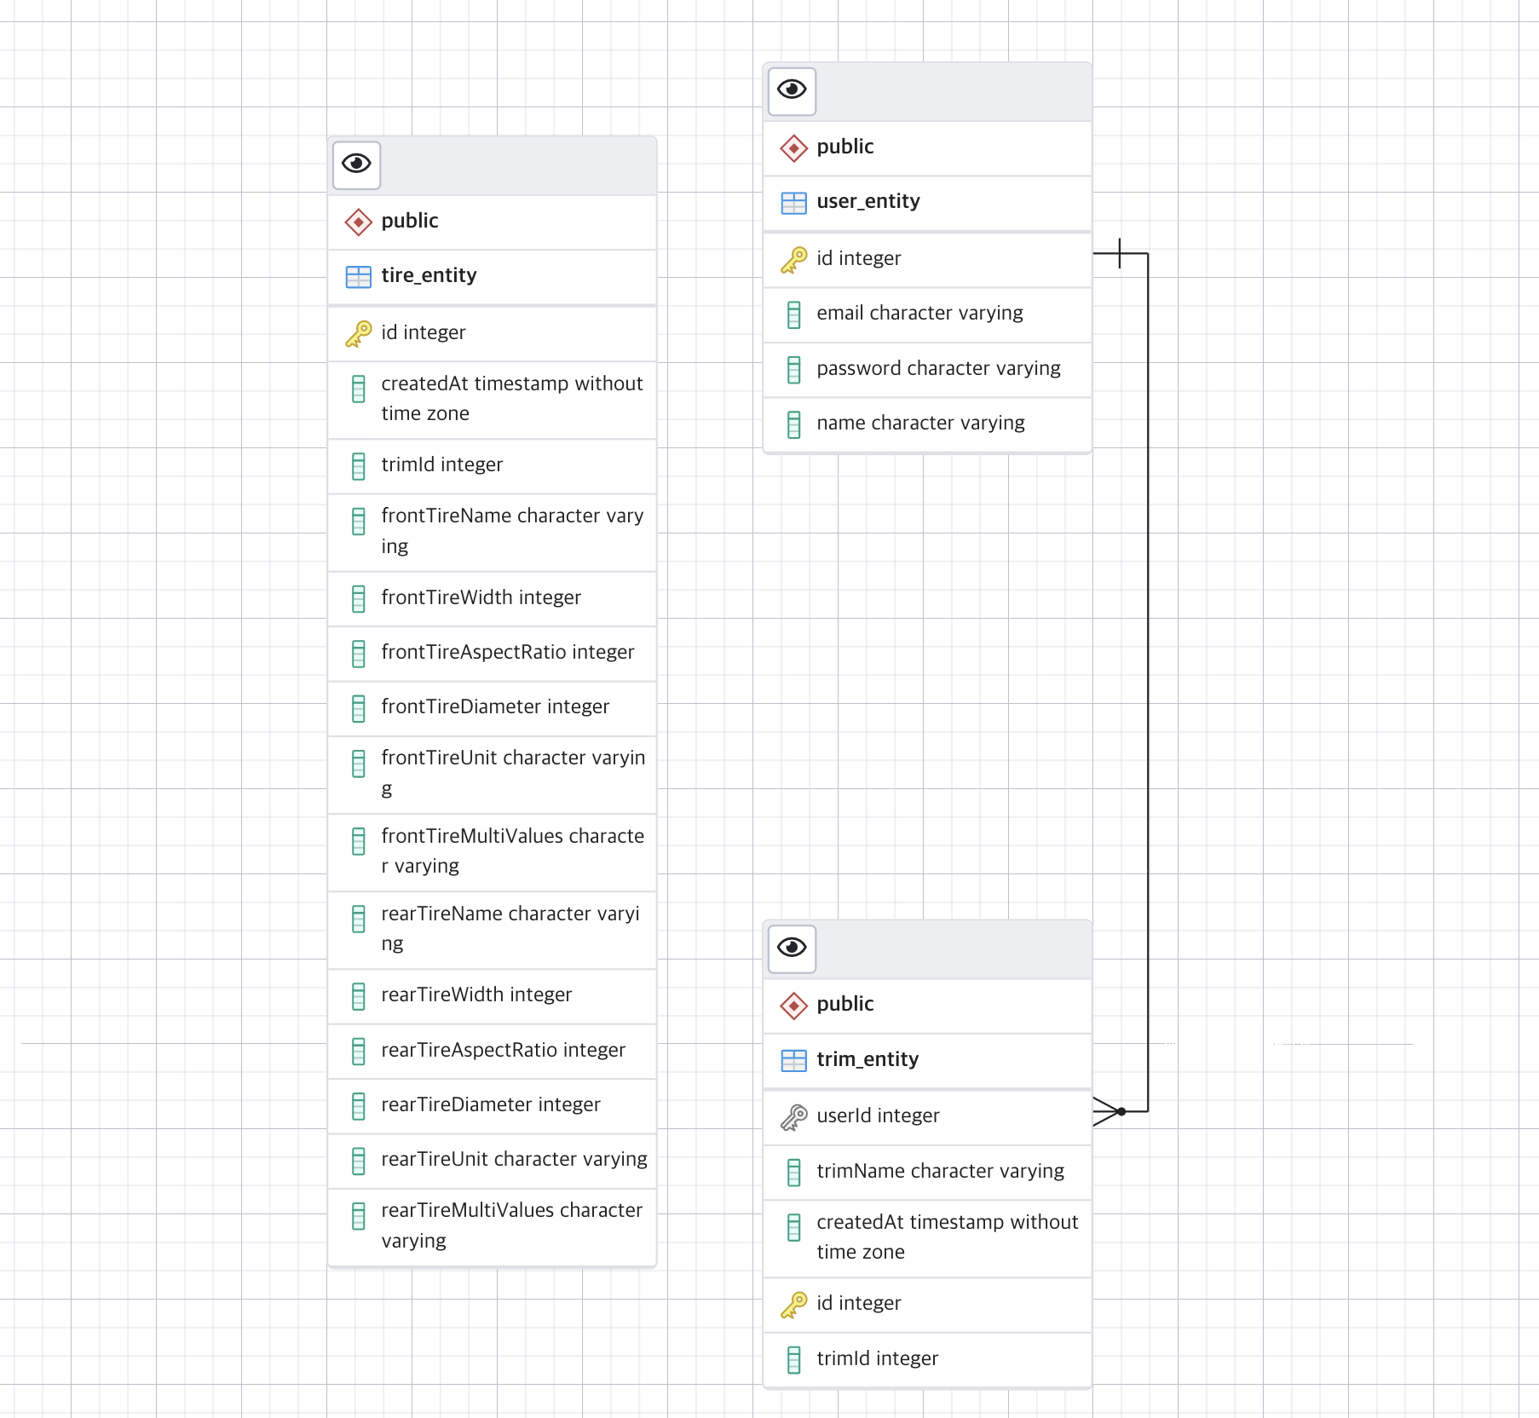Click the table icon beside trim_entity
Image resolution: width=1539 pixels, height=1418 pixels.
point(794,1060)
